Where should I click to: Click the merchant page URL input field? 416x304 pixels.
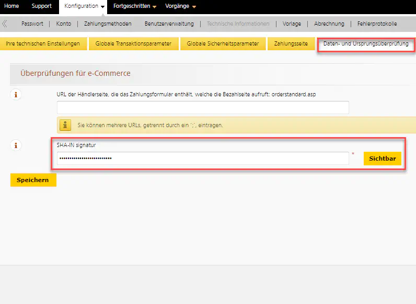203,107
